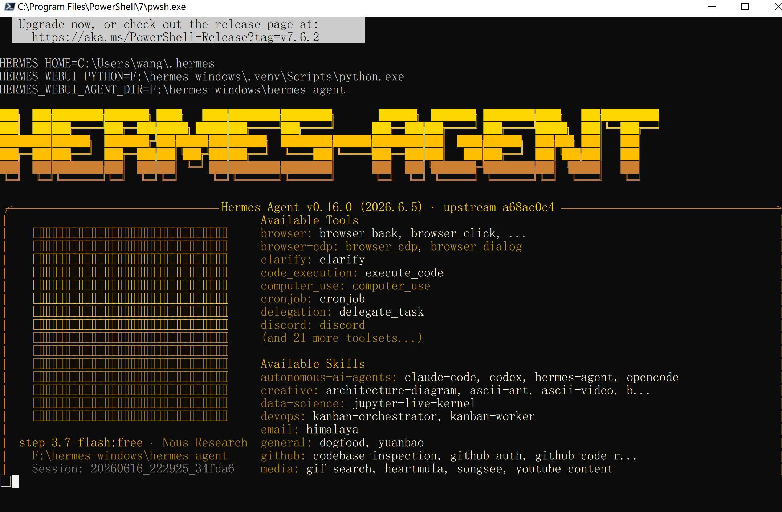Click the 'gif-search' skill name
782x512 pixels.
tap(339, 469)
